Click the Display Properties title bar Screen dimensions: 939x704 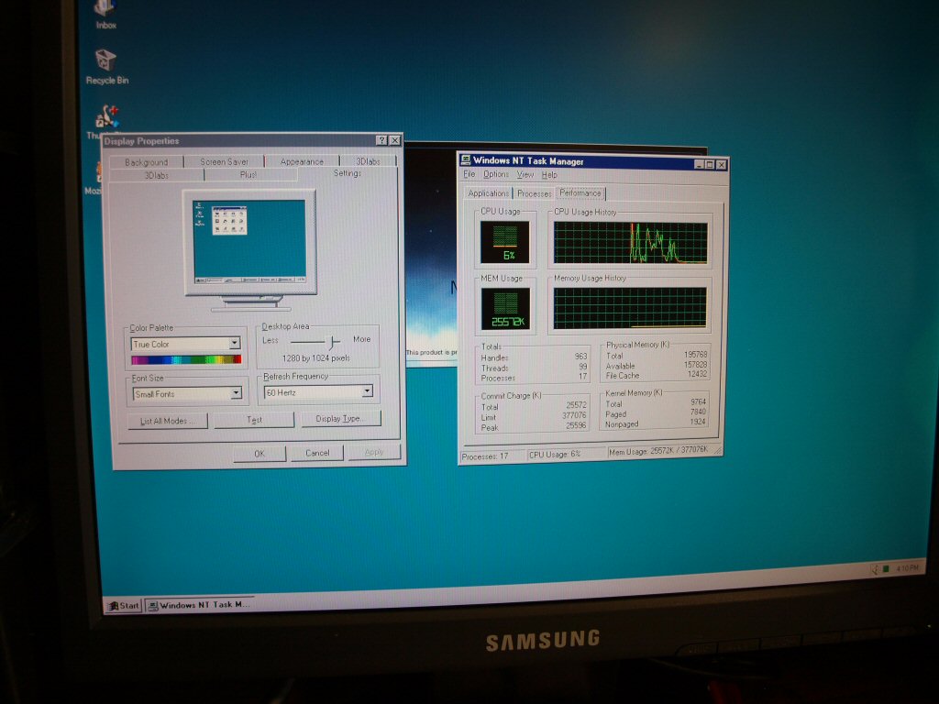[251, 140]
